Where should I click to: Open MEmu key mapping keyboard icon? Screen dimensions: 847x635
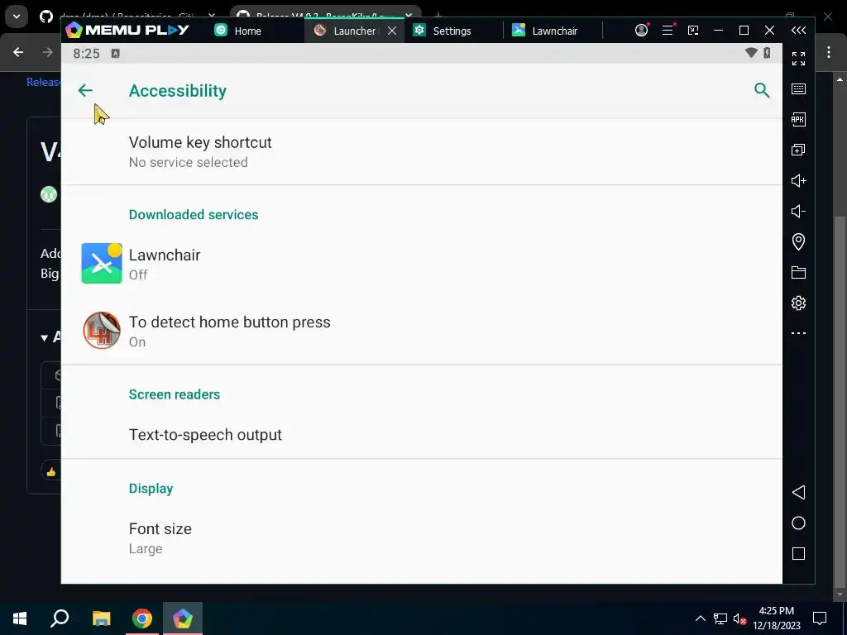798,89
